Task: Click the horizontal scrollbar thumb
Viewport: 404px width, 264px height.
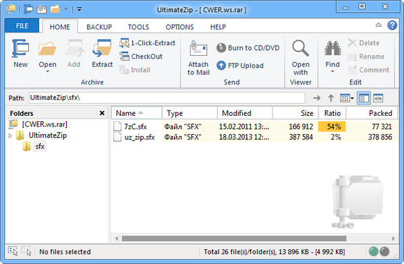Action: point(234,238)
